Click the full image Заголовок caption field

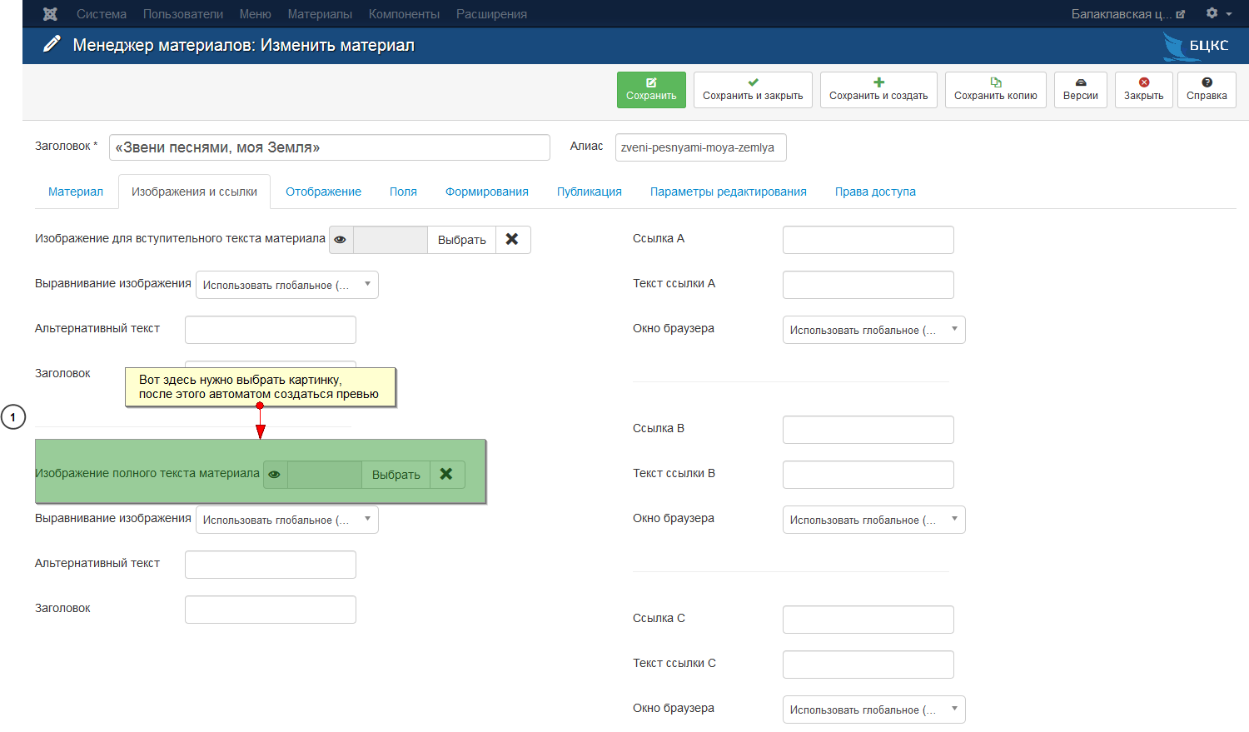coord(271,610)
